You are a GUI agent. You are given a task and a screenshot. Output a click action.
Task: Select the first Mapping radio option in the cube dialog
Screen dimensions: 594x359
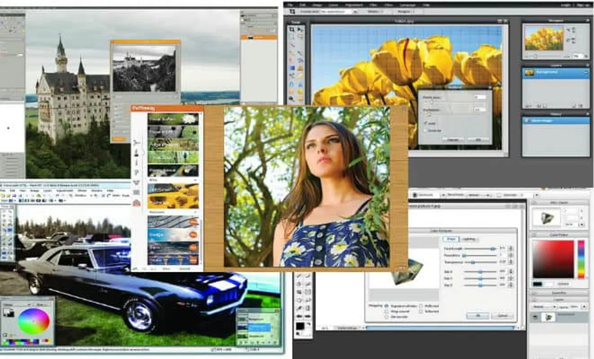[387, 307]
